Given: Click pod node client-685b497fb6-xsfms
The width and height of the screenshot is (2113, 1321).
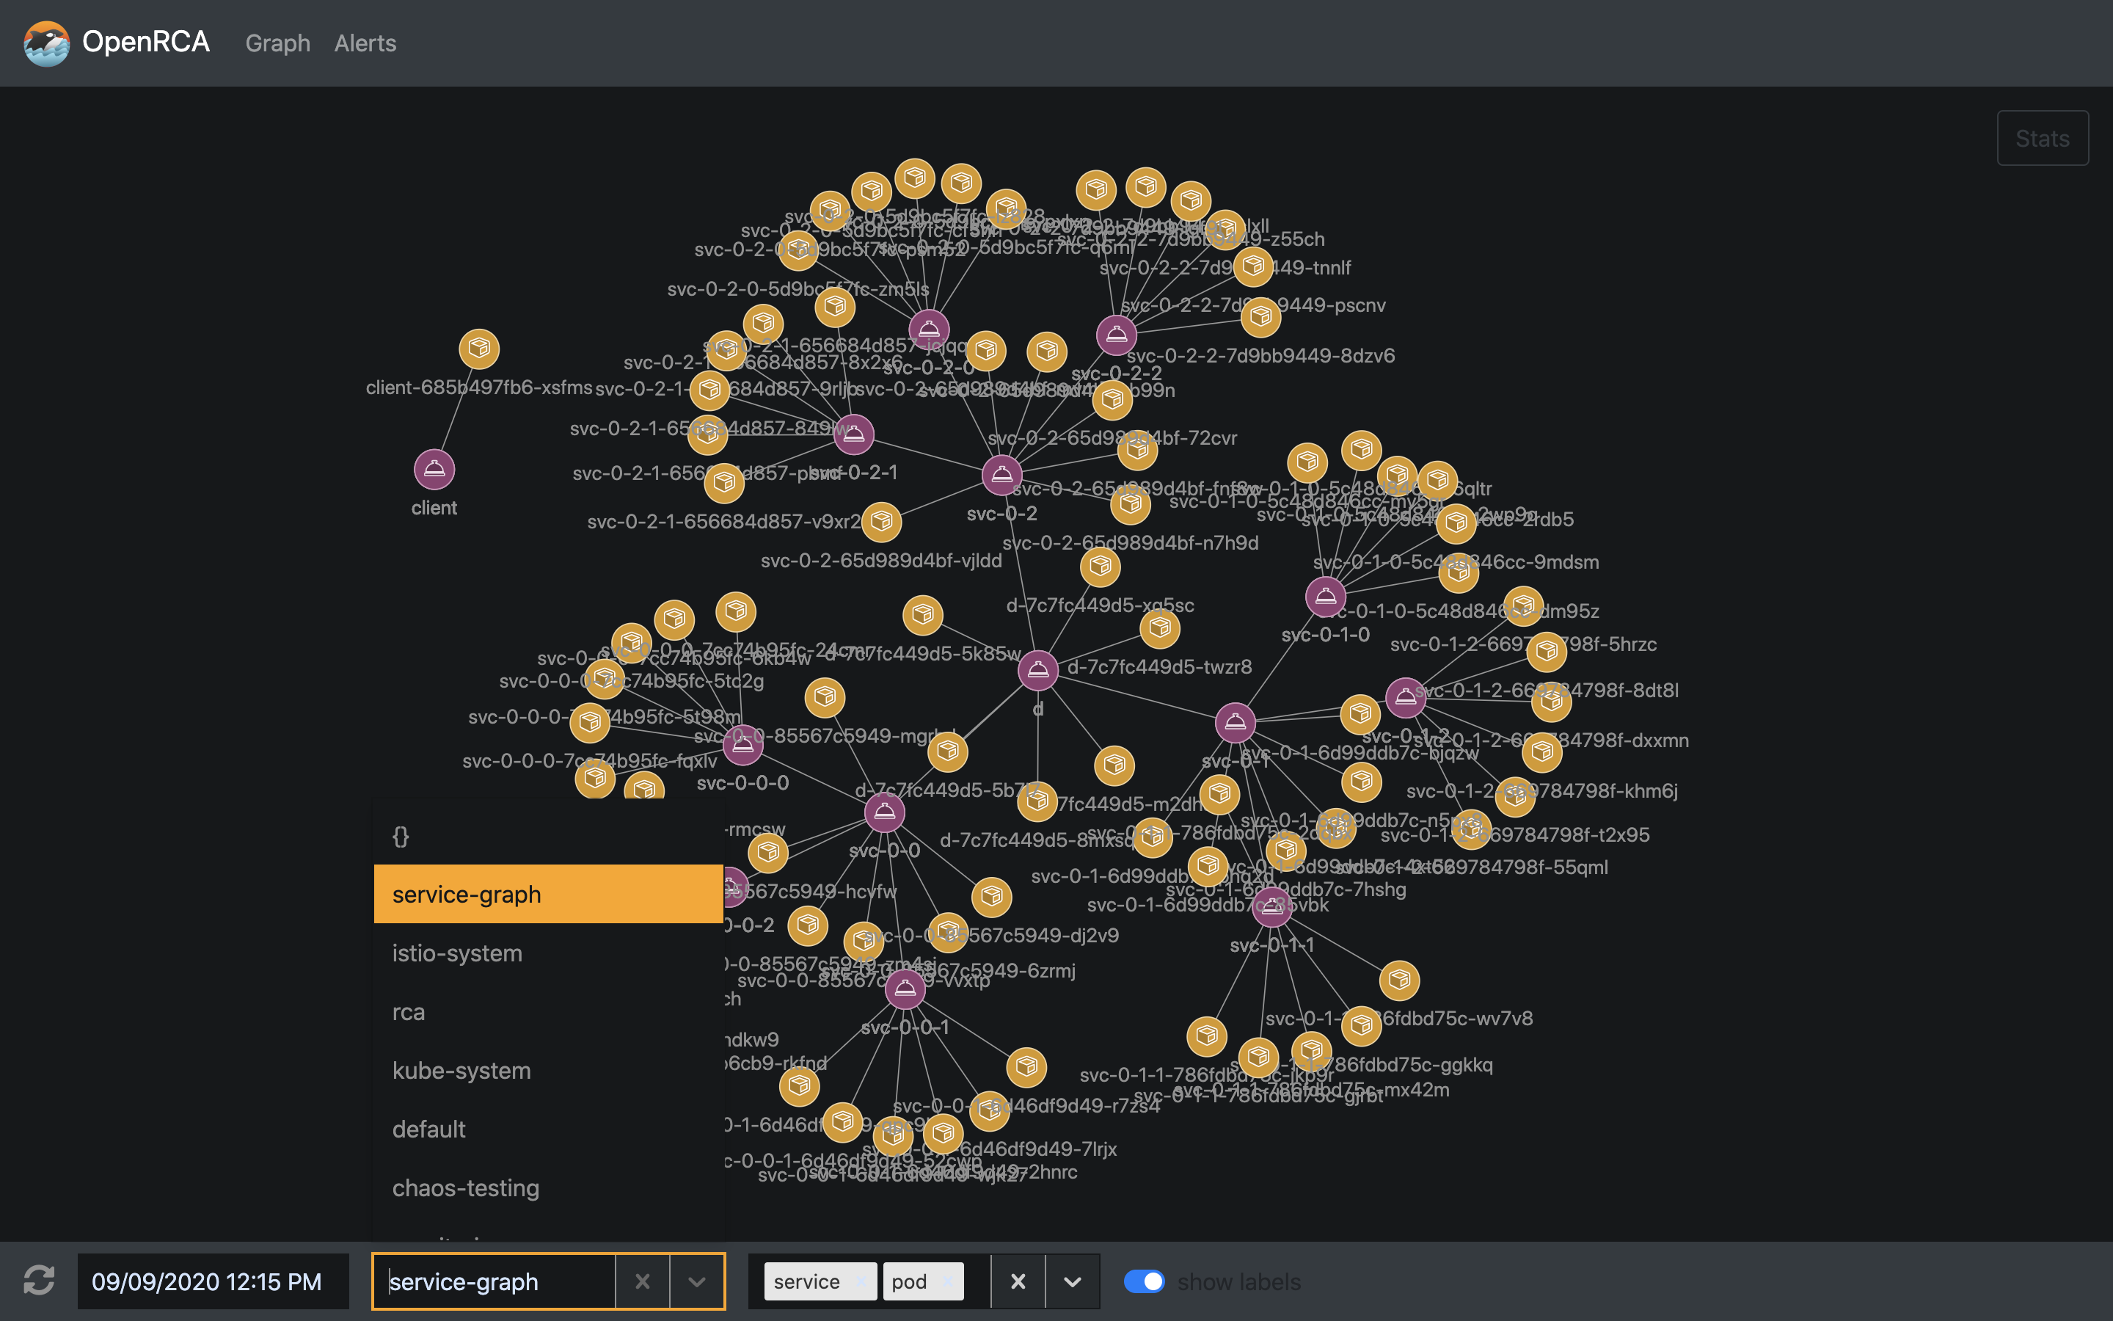Looking at the screenshot, I should click(478, 348).
